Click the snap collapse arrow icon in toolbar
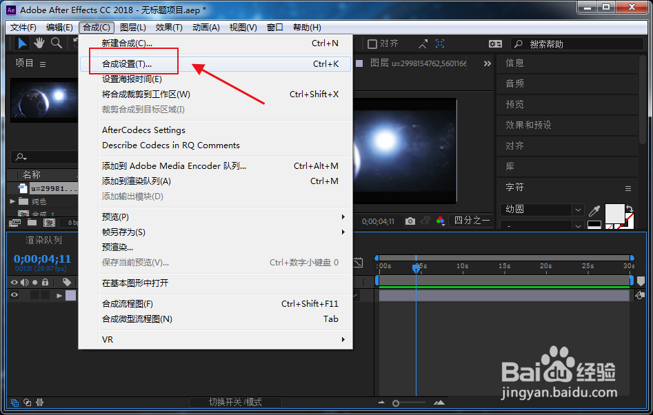Viewport: 653px width, 415px height. point(423,43)
